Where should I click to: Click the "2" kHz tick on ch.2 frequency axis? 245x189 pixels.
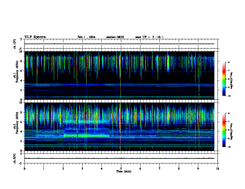coord(21,141)
